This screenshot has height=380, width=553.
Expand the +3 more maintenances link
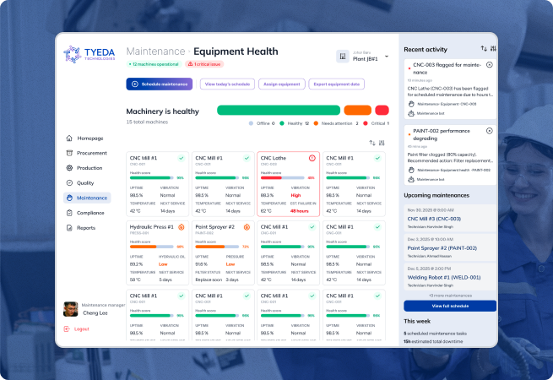[x=449, y=296]
